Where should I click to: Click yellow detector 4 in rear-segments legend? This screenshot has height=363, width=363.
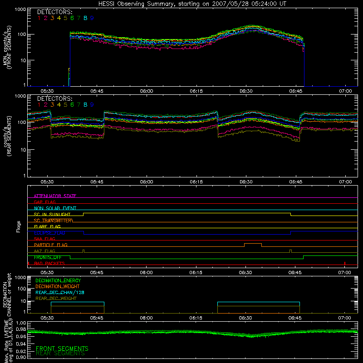click(59, 105)
